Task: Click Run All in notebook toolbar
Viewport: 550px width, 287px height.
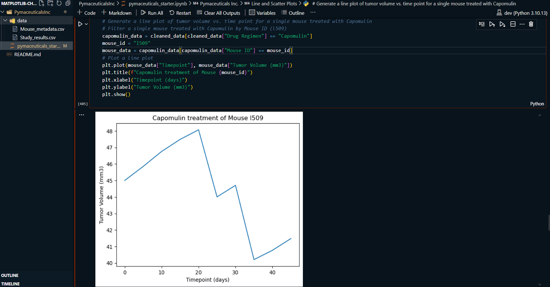Action: point(152,13)
